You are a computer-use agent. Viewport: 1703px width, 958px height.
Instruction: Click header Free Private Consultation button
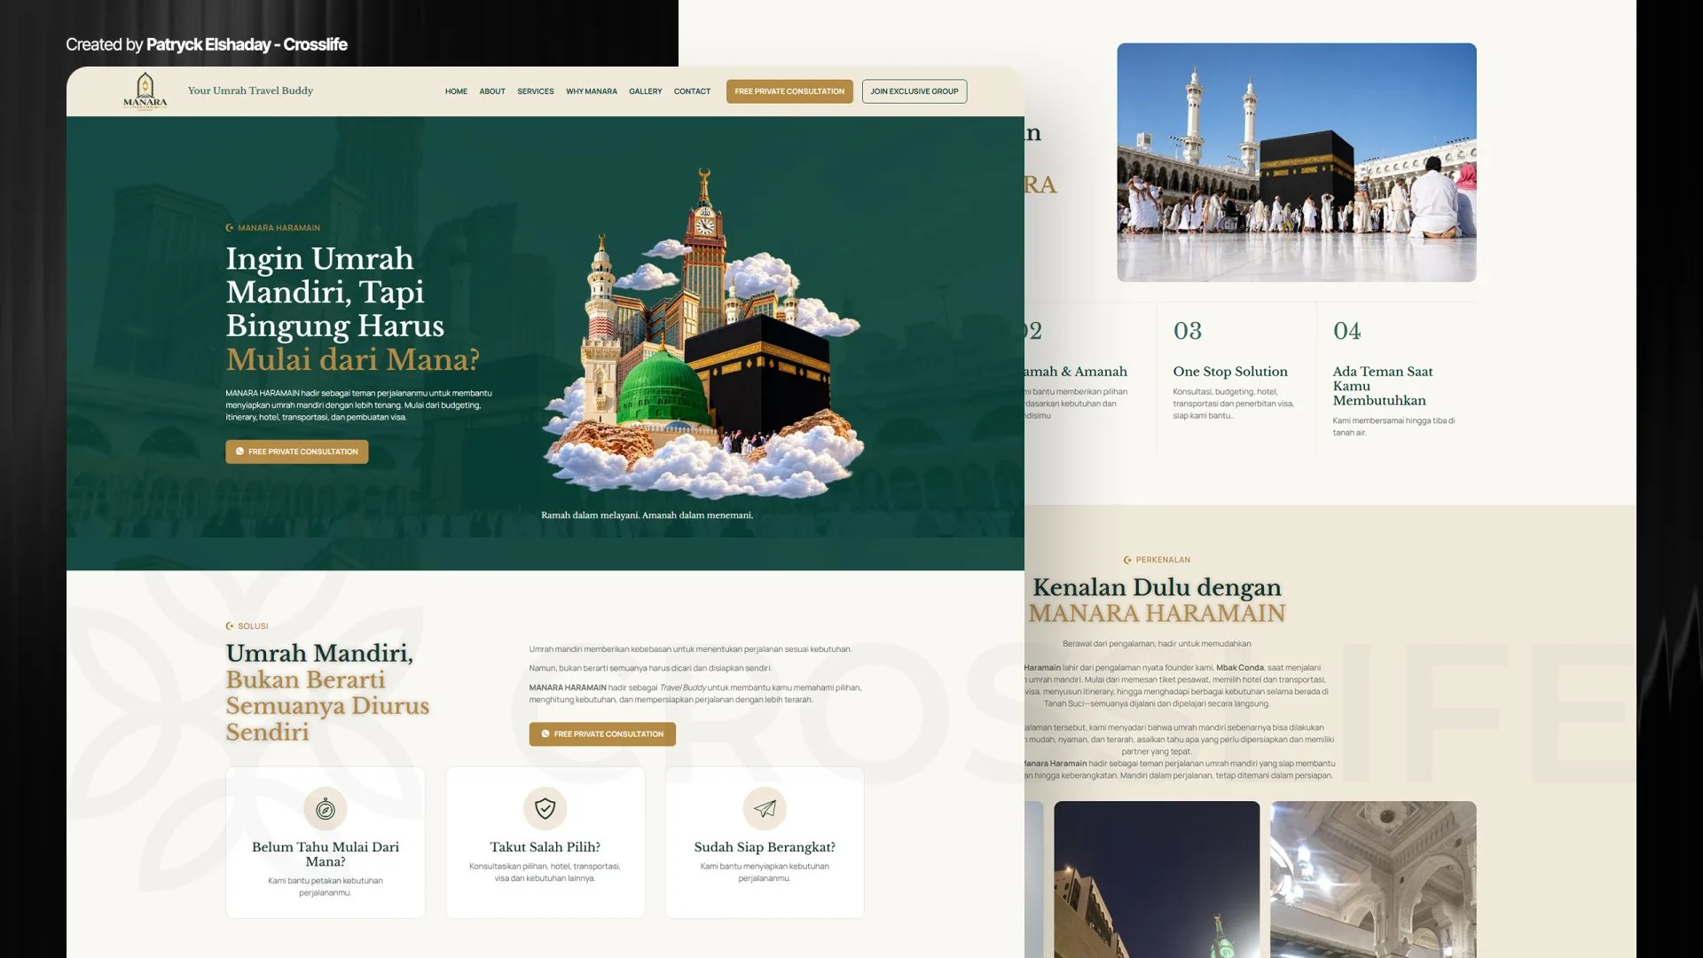point(789,91)
